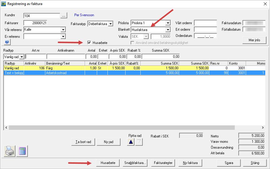Create new invoice with Ny faktura

tap(190, 163)
